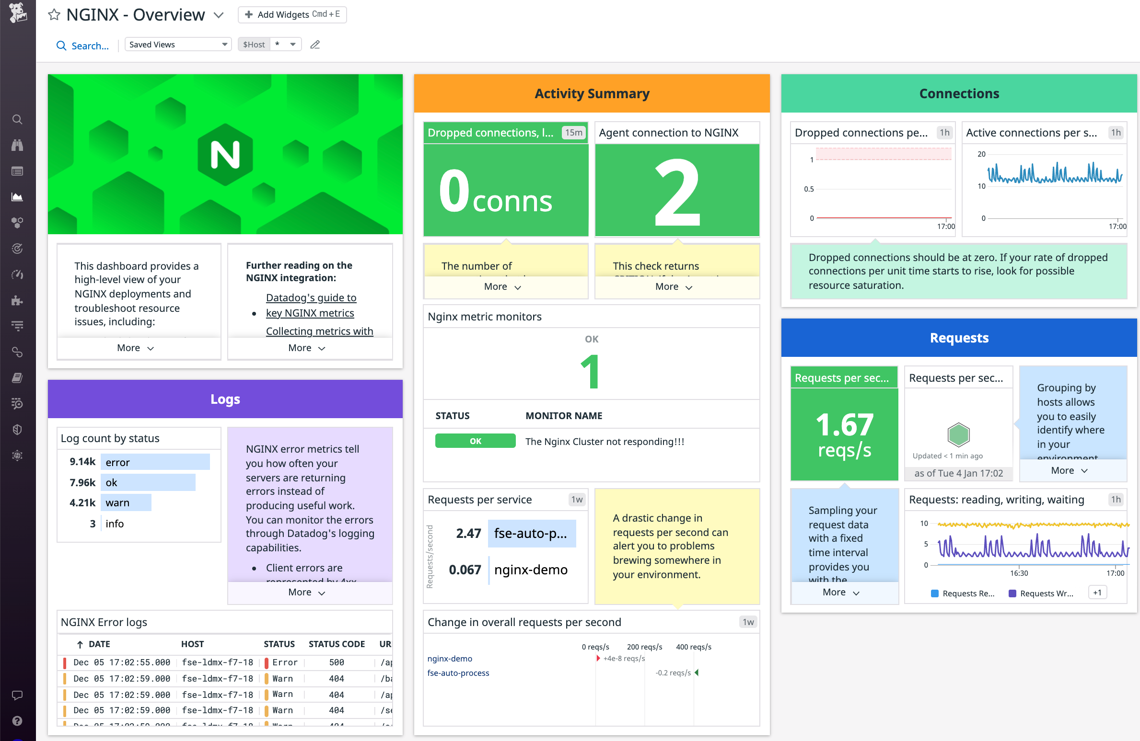Expand More under Grouping by hosts note
Viewport: 1140px width, 741px height.
click(1070, 470)
